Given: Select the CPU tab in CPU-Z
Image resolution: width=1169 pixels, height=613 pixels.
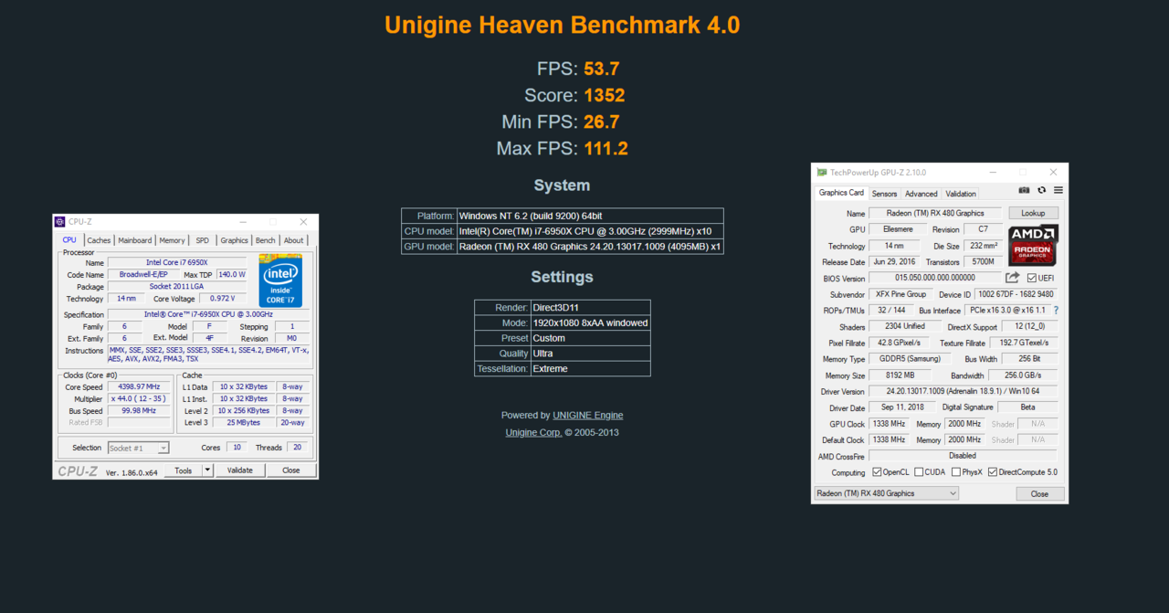Looking at the screenshot, I should click(x=69, y=239).
